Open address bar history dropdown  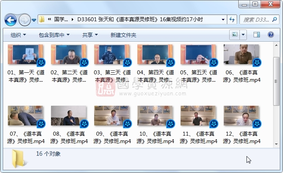point(223,20)
